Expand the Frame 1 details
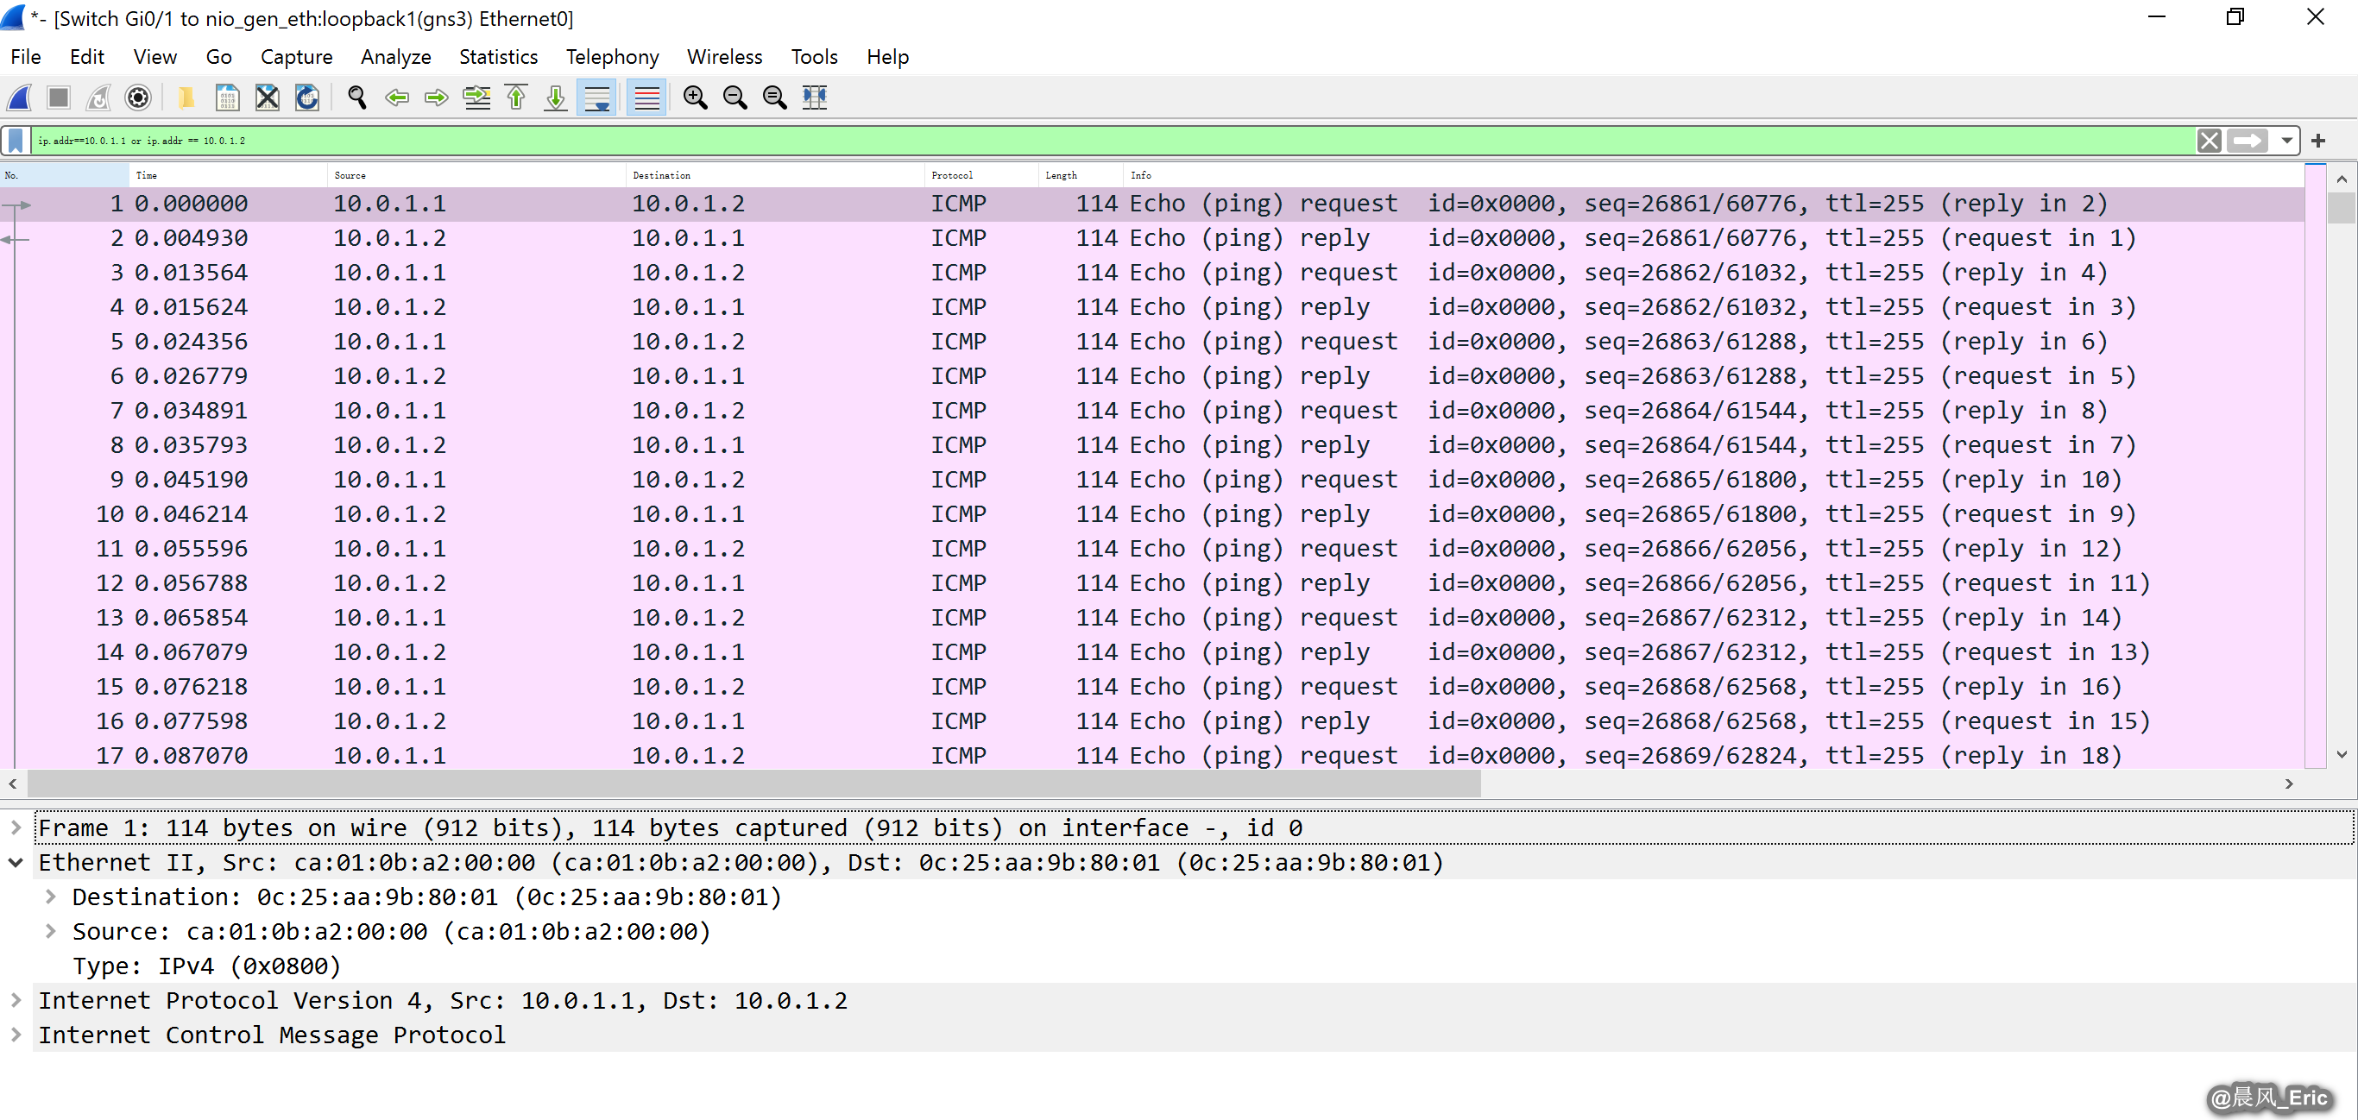Image resolution: width=2358 pixels, height=1120 pixels. pos(16,827)
